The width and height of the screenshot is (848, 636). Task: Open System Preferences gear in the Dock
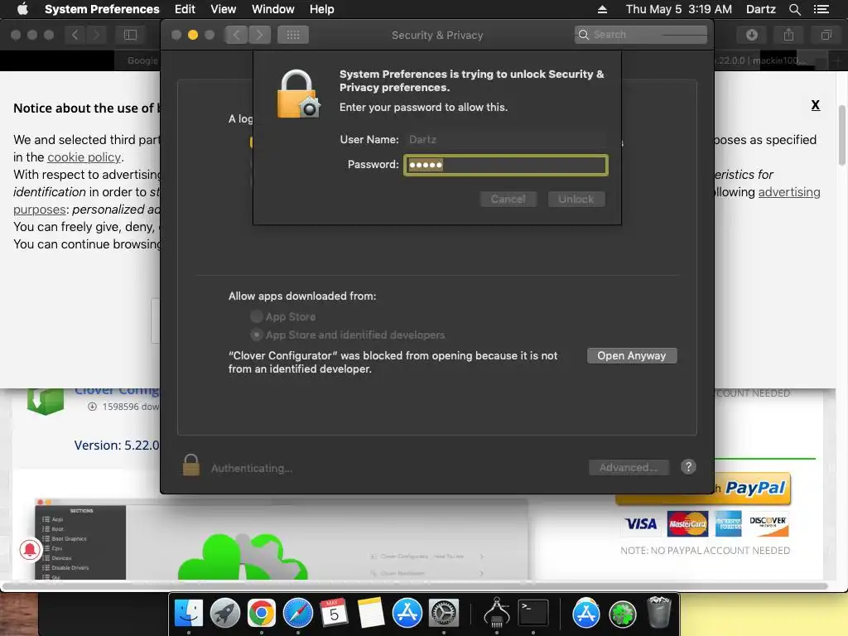(x=444, y=614)
